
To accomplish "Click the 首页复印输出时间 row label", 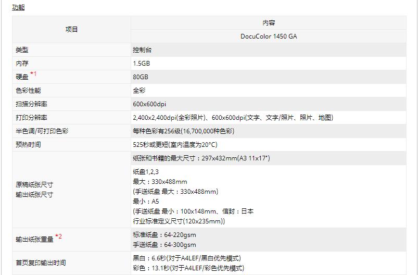I will [41, 263].
